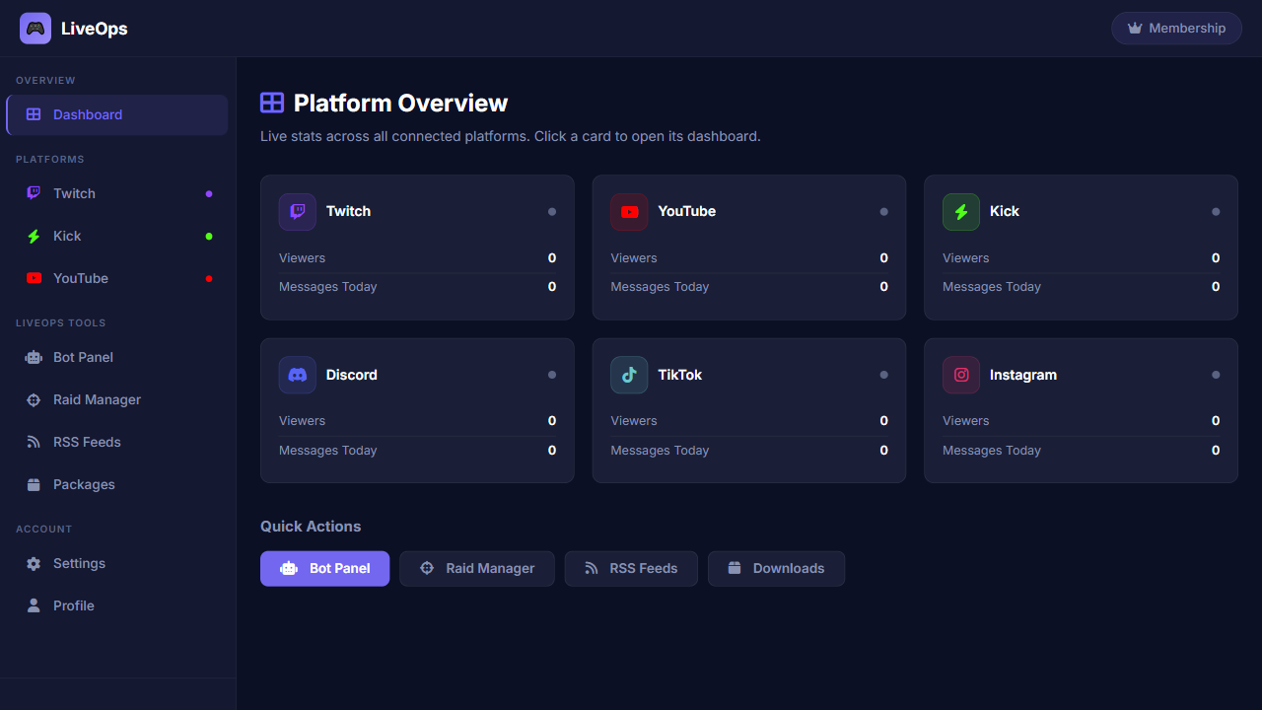Click the Kick lightning icon in sidebar
Viewport: 1262px width, 710px height.
point(34,236)
